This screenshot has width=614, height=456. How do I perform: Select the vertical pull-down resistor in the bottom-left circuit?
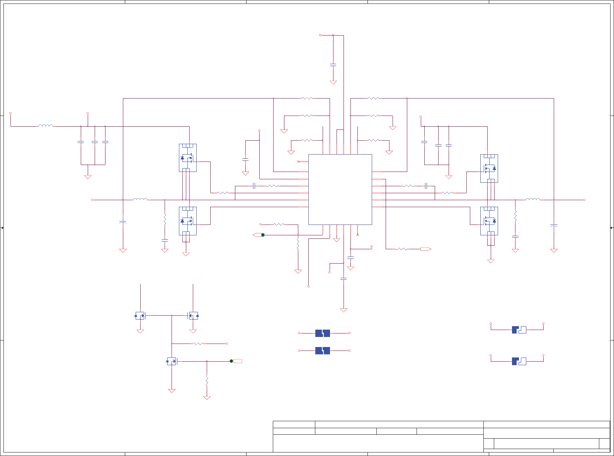click(207, 380)
